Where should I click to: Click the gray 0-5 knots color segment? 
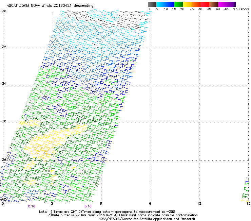pos(152,4)
